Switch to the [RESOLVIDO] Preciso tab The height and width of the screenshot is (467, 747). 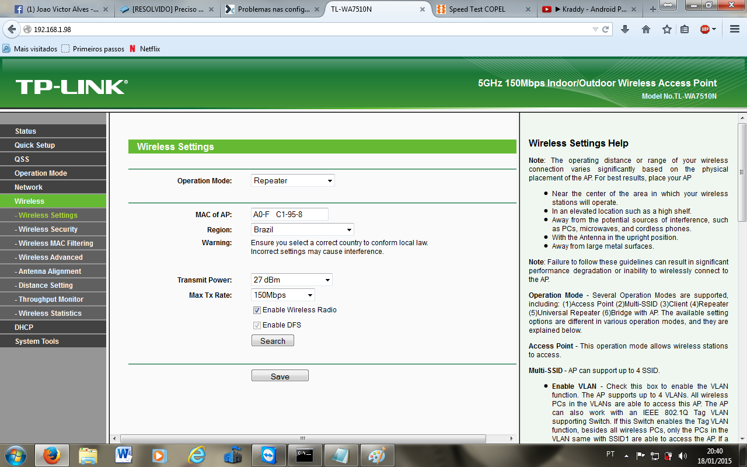point(168,9)
